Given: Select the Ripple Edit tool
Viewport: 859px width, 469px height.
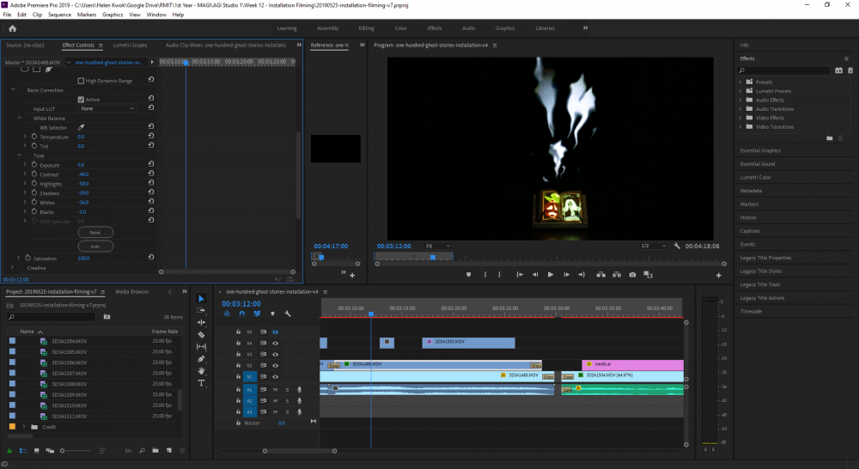Looking at the screenshot, I should [x=201, y=323].
